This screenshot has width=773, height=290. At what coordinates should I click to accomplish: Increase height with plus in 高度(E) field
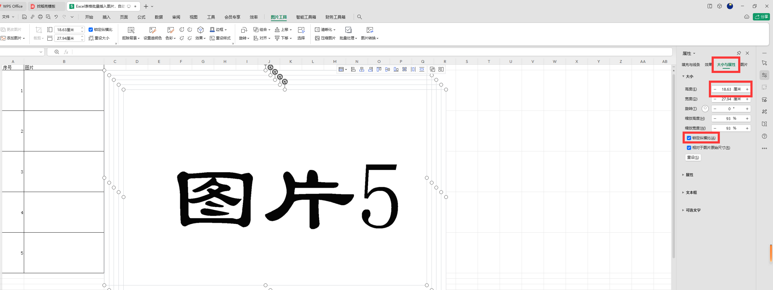pyautogui.click(x=747, y=89)
